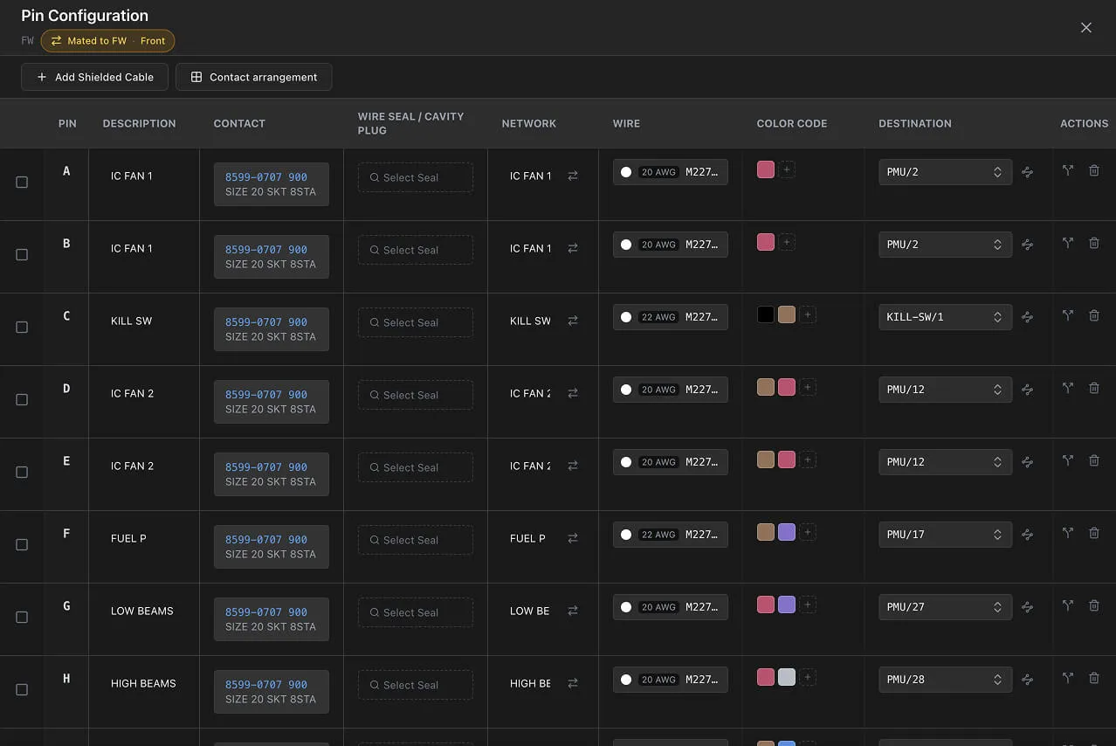Click the Add Shielded Cable button
Image resolution: width=1116 pixels, height=746 pixels.
(x=94, y=77)
